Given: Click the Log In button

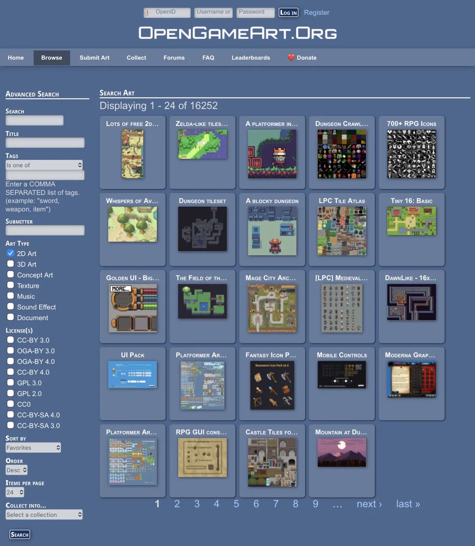Looking at the screenshot, I should (x=289, y=13).
